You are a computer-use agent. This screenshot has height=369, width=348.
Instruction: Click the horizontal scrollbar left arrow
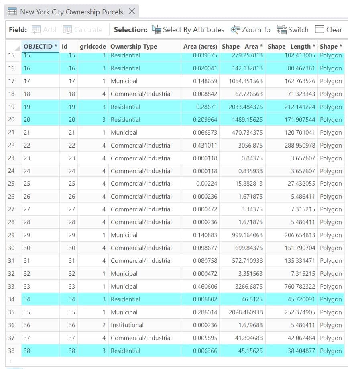tap(10, 361)
